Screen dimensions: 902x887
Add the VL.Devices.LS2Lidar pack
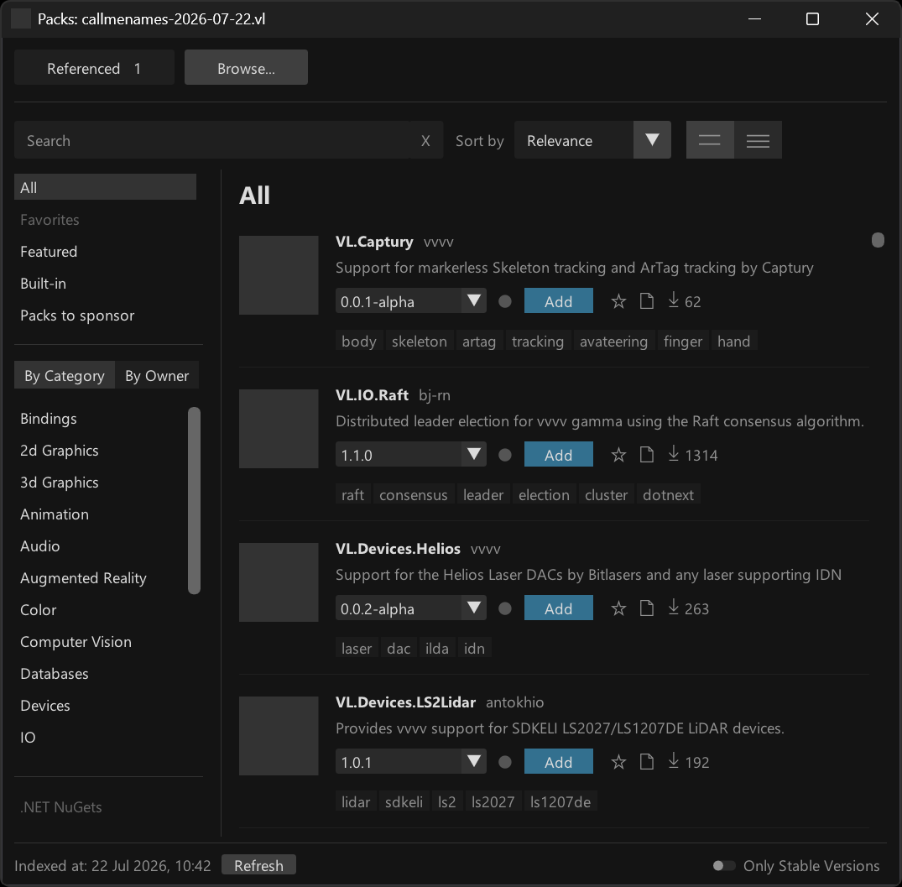558,762
